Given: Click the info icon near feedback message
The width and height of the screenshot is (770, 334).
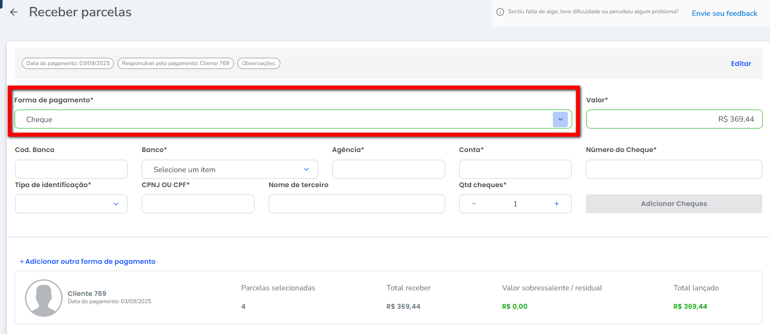Looking at the screenshot, I should pos(500,12).
